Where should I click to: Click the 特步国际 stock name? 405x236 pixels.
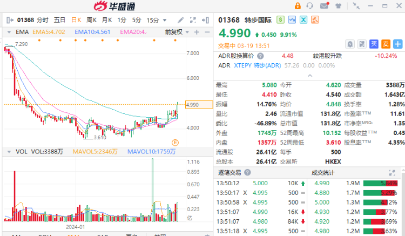[258, 20]
